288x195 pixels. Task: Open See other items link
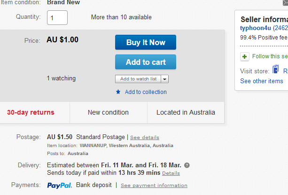[x=262, y=81]
